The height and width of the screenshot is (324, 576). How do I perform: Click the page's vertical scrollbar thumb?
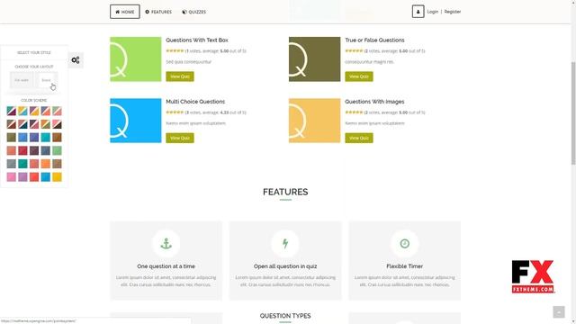point(573,113)
